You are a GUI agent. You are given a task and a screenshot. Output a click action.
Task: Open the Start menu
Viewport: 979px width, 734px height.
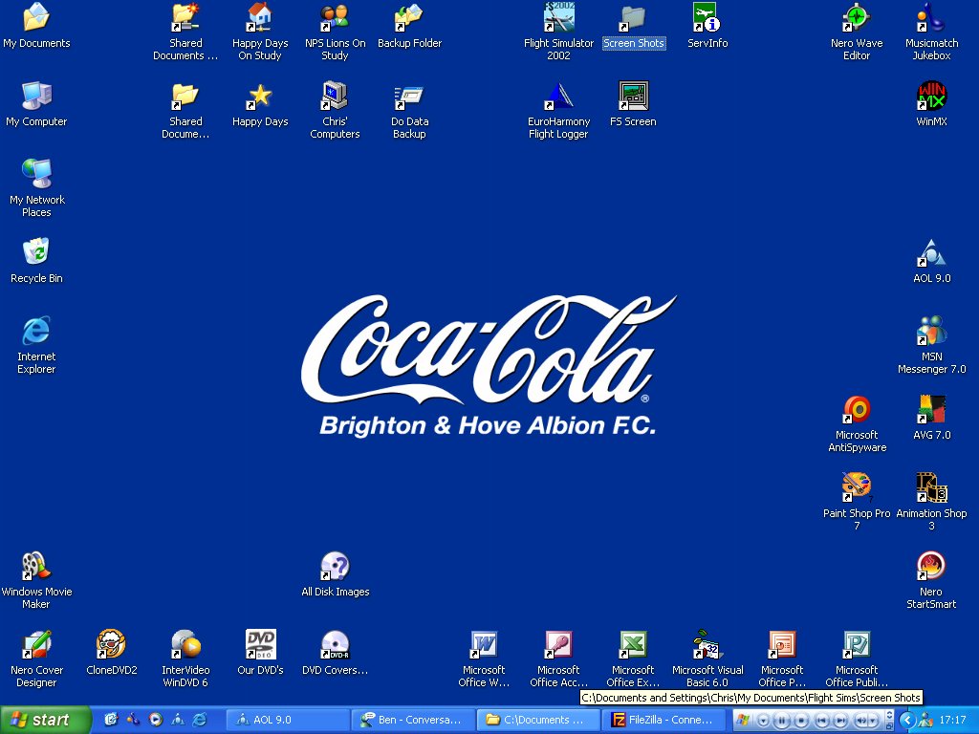45,720
